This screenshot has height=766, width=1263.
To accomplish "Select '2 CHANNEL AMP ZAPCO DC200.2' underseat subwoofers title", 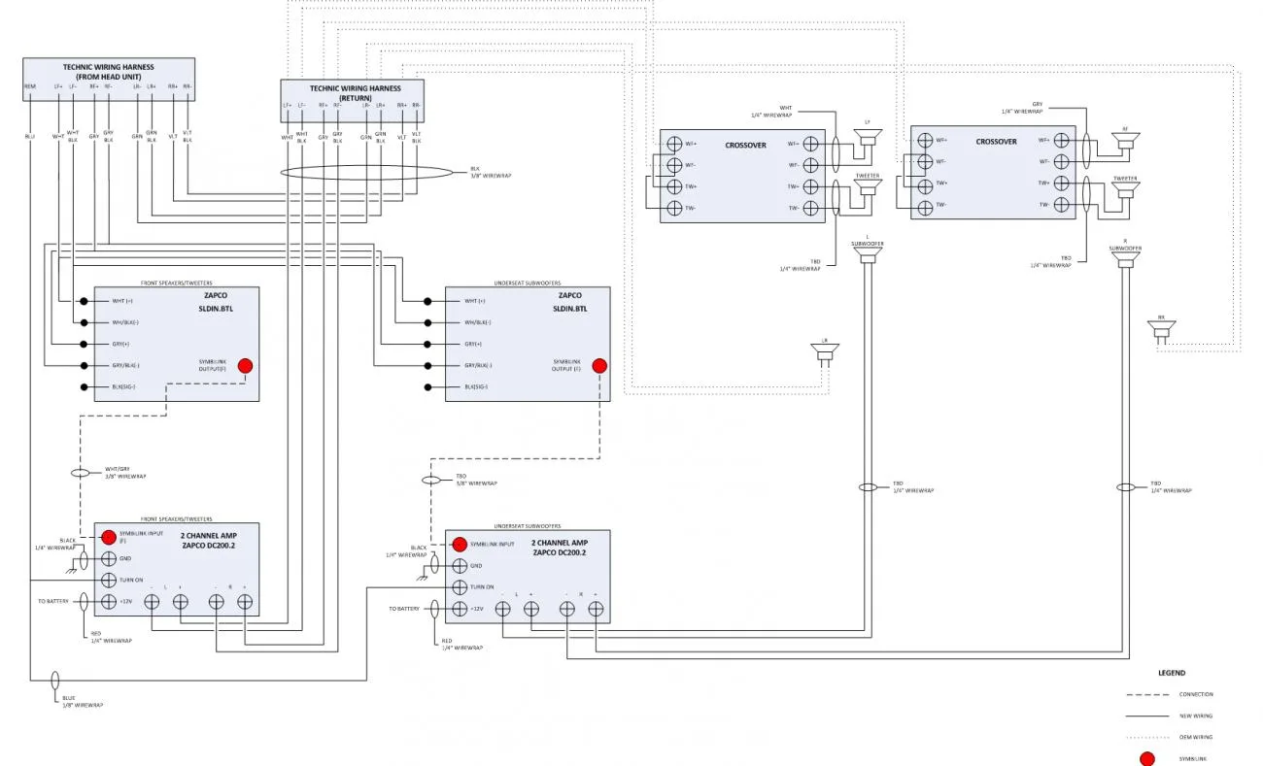I will (559, 548).
